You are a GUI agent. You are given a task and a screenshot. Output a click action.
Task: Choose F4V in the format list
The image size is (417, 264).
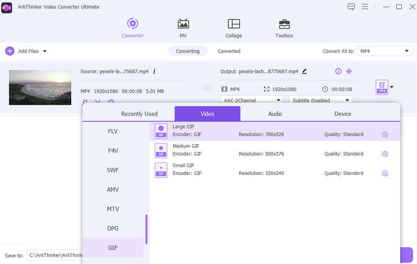point(113,150)
